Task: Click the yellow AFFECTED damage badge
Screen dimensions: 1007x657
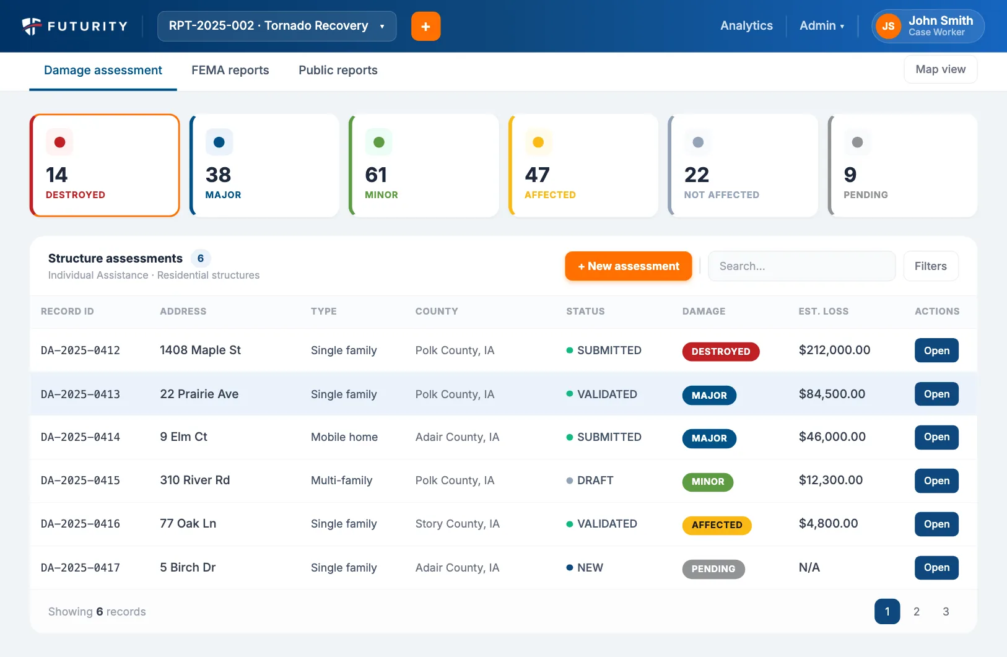Action: tap(717, 525)
